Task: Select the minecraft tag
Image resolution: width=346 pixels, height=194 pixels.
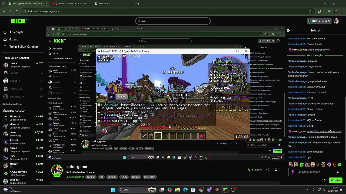Action: [x=150, y=177]
